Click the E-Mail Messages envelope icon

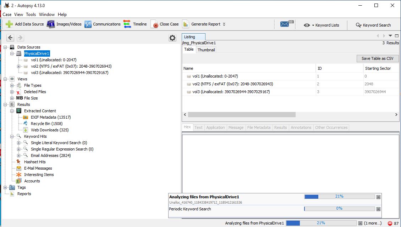pyautogui.click(x=19, y=168)
